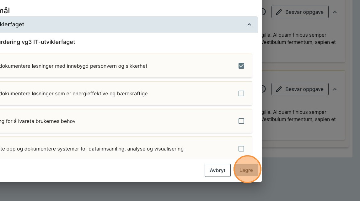Viewport: 360px width, 201px height.
Task: Uncheck the innebygd personvern og sikkerhet checkbox
Action: tap(241, 66)
